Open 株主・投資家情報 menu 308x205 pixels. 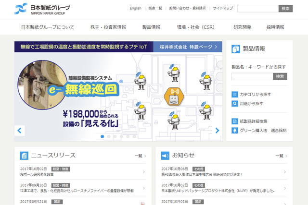[x=108, y=27]
